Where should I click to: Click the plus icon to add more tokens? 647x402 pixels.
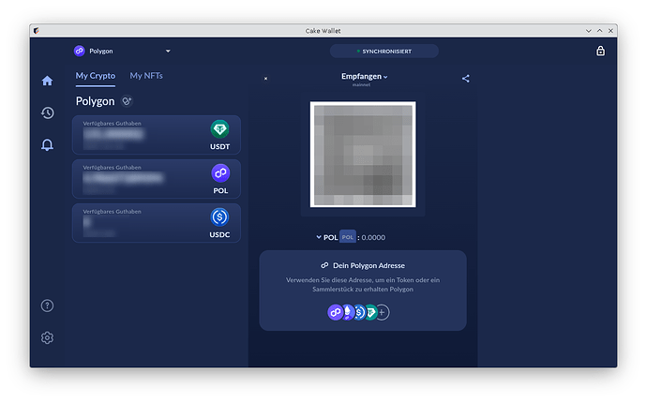click(382, 312)
